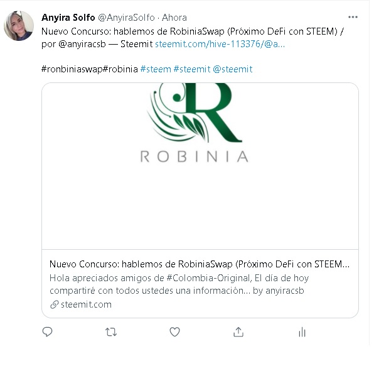
Task: Open the #steem hashtag
Action: [156, 69]
